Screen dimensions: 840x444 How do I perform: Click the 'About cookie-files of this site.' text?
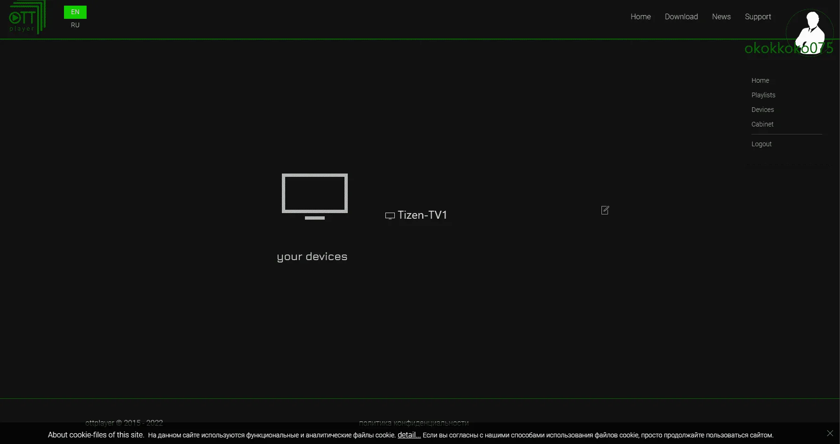(x=96, y=435)
